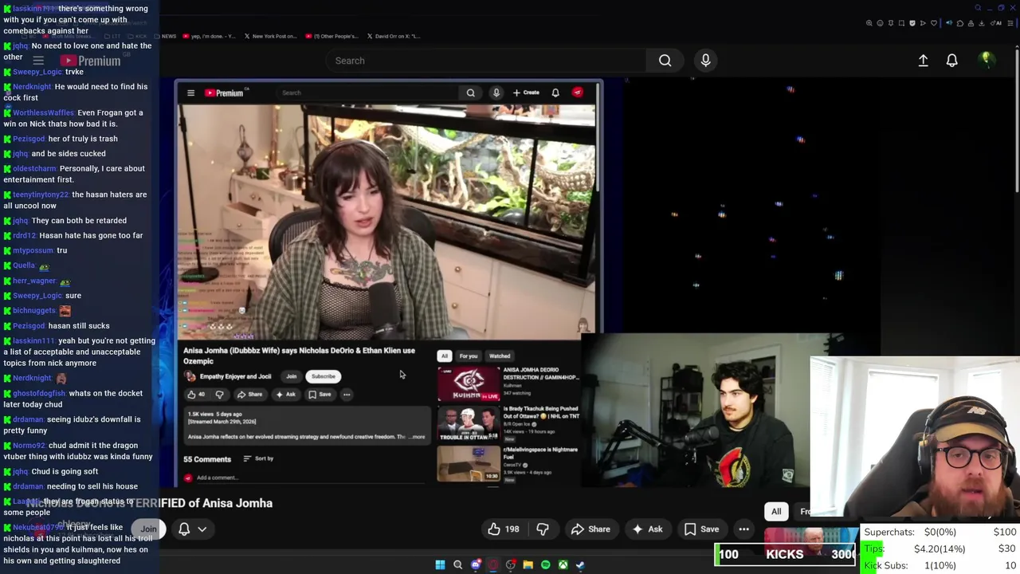The width and height of the screenshot is (1020, 574).
Task: Expand the inner description with ...more
Action: click(418, 437)
